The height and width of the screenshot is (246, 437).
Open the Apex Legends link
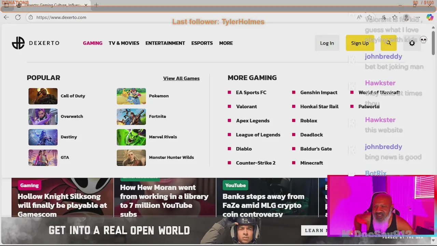click(x=253, y=120)
